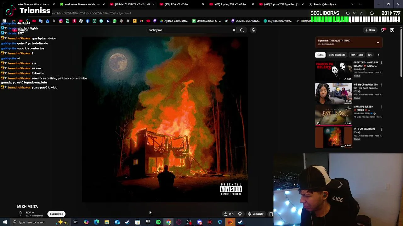Open the WhatsApp bookmark icon
The image size is (403, 226).
click(x=115, y=21)
